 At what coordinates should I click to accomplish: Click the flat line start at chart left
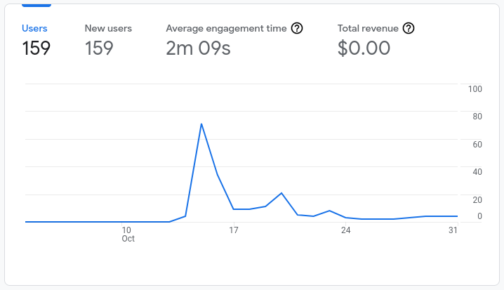(x=27, y=222)
